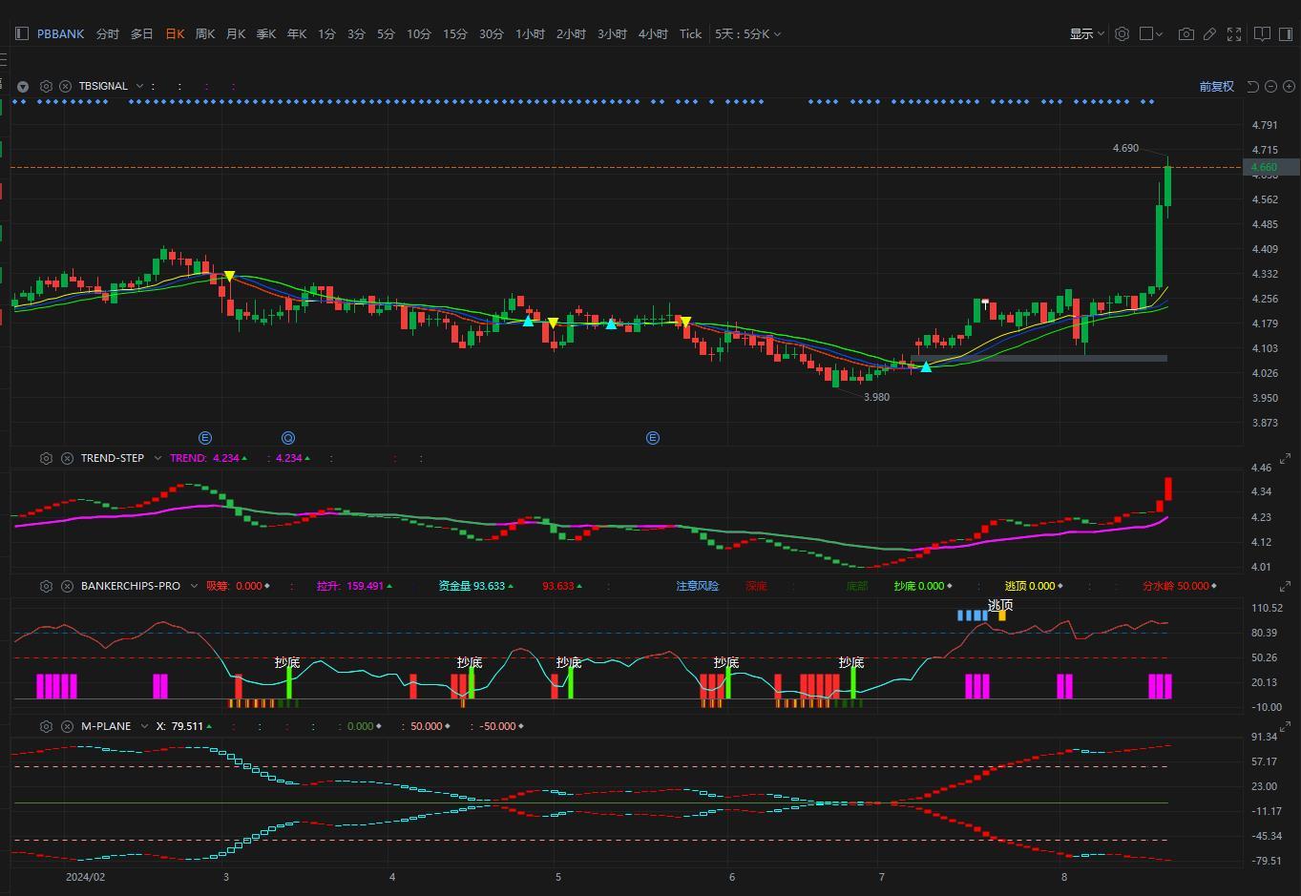Click the PBBANK stock symbol

pyautogui.click(x=60, y=33)
